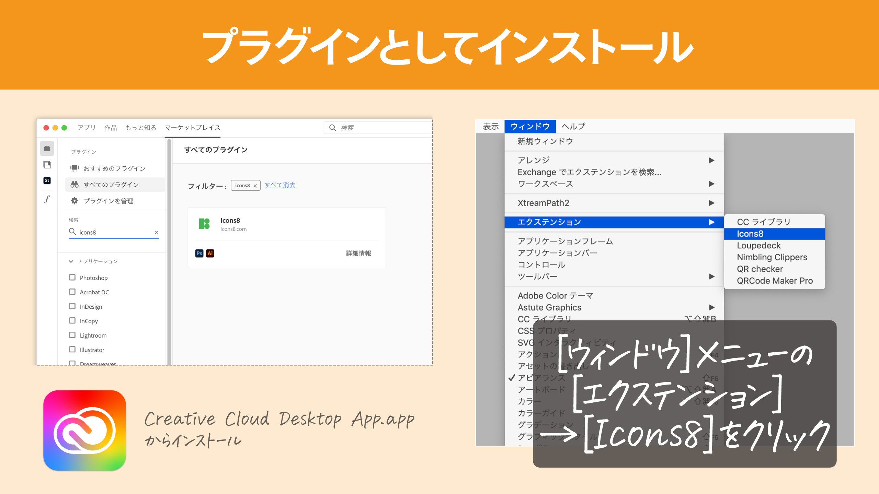Viewport: 879px width, 494px height.
Task: Clear the sidebar search with the x icon
Action: point(156,232)
